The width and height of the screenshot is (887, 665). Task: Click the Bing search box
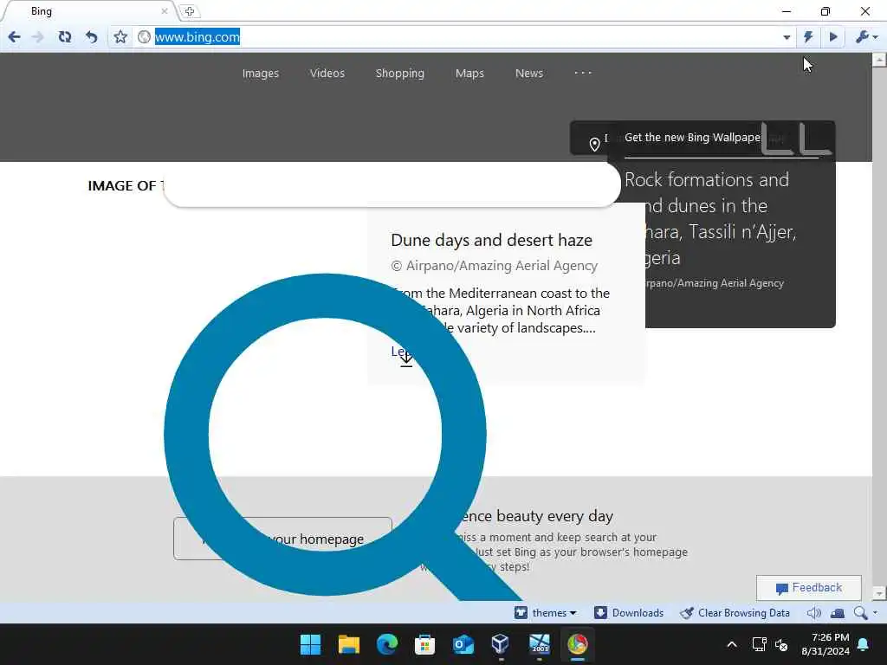point(392,184)
